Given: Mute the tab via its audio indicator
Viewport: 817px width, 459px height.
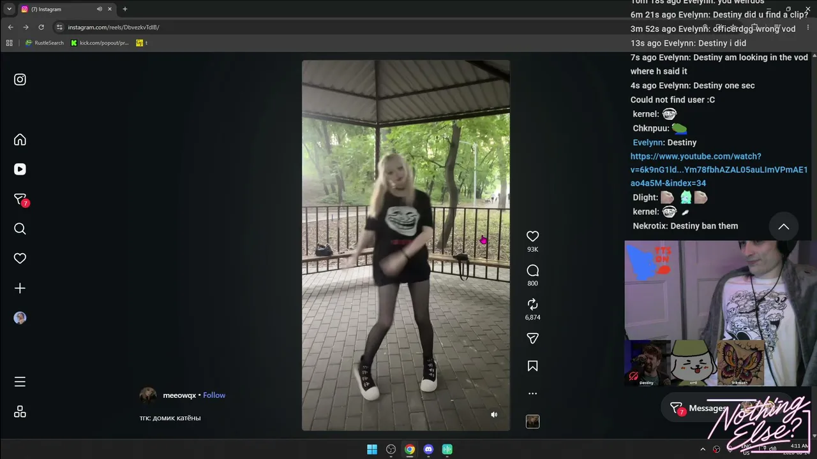Looking at the screenshot, I should (99, 9).
